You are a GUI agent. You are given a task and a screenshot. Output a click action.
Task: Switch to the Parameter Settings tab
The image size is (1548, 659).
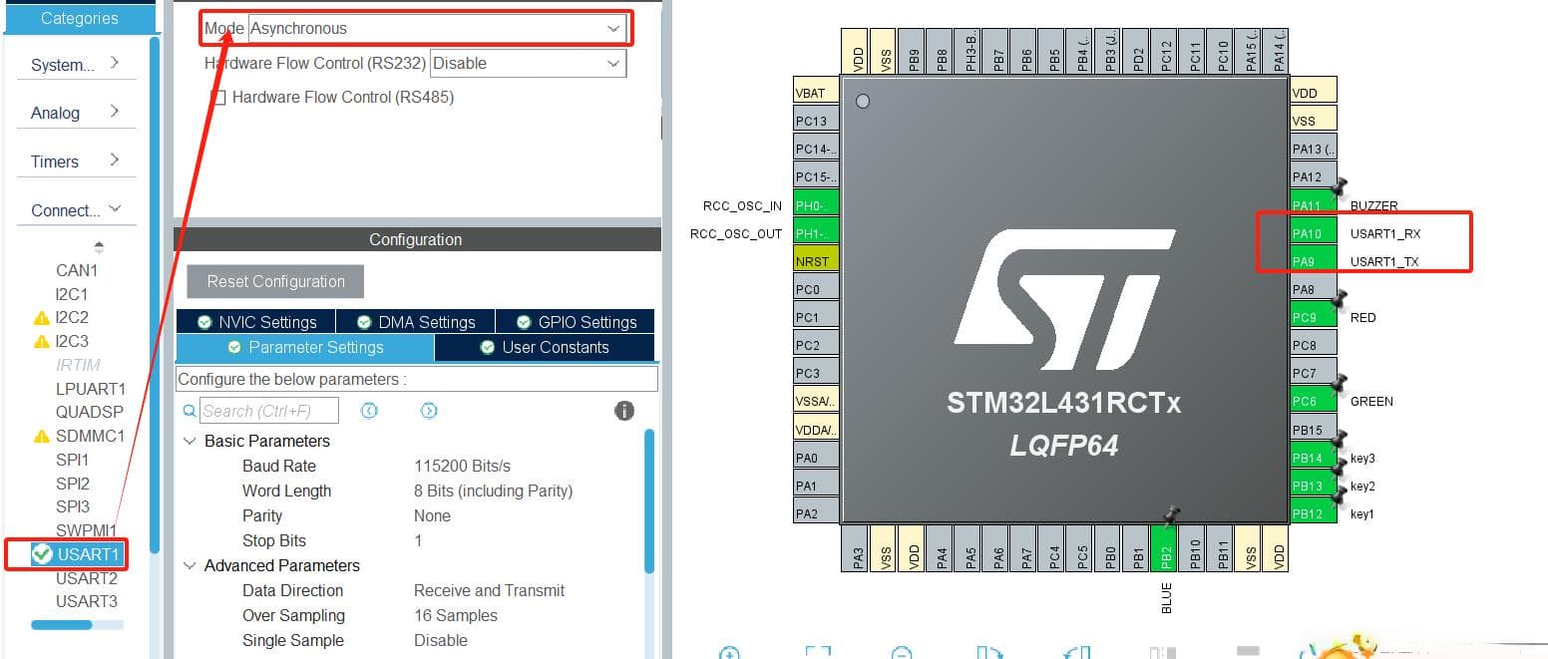pos(305,348)
